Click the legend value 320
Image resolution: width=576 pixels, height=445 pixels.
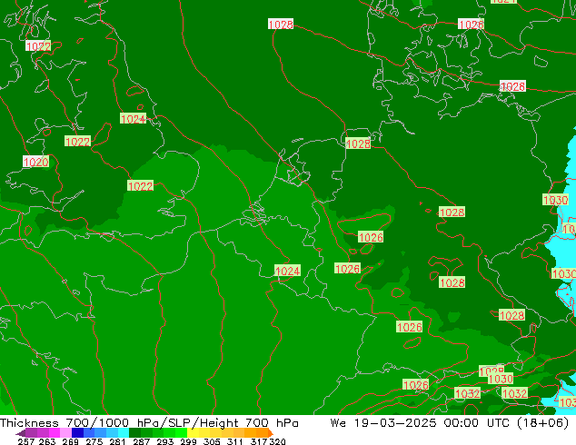pyautogui.click(x=277, y=441)
